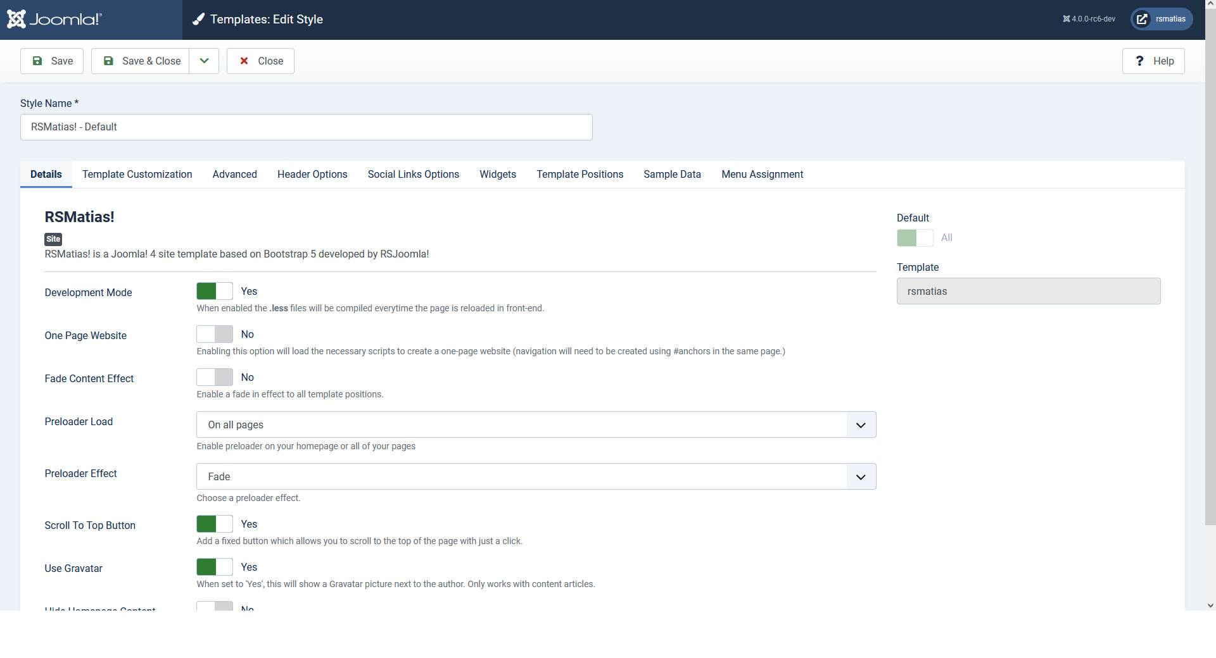This screenshot has height=658, width=1216.
Task: Click the Joomla! logo
Action: 54,19
